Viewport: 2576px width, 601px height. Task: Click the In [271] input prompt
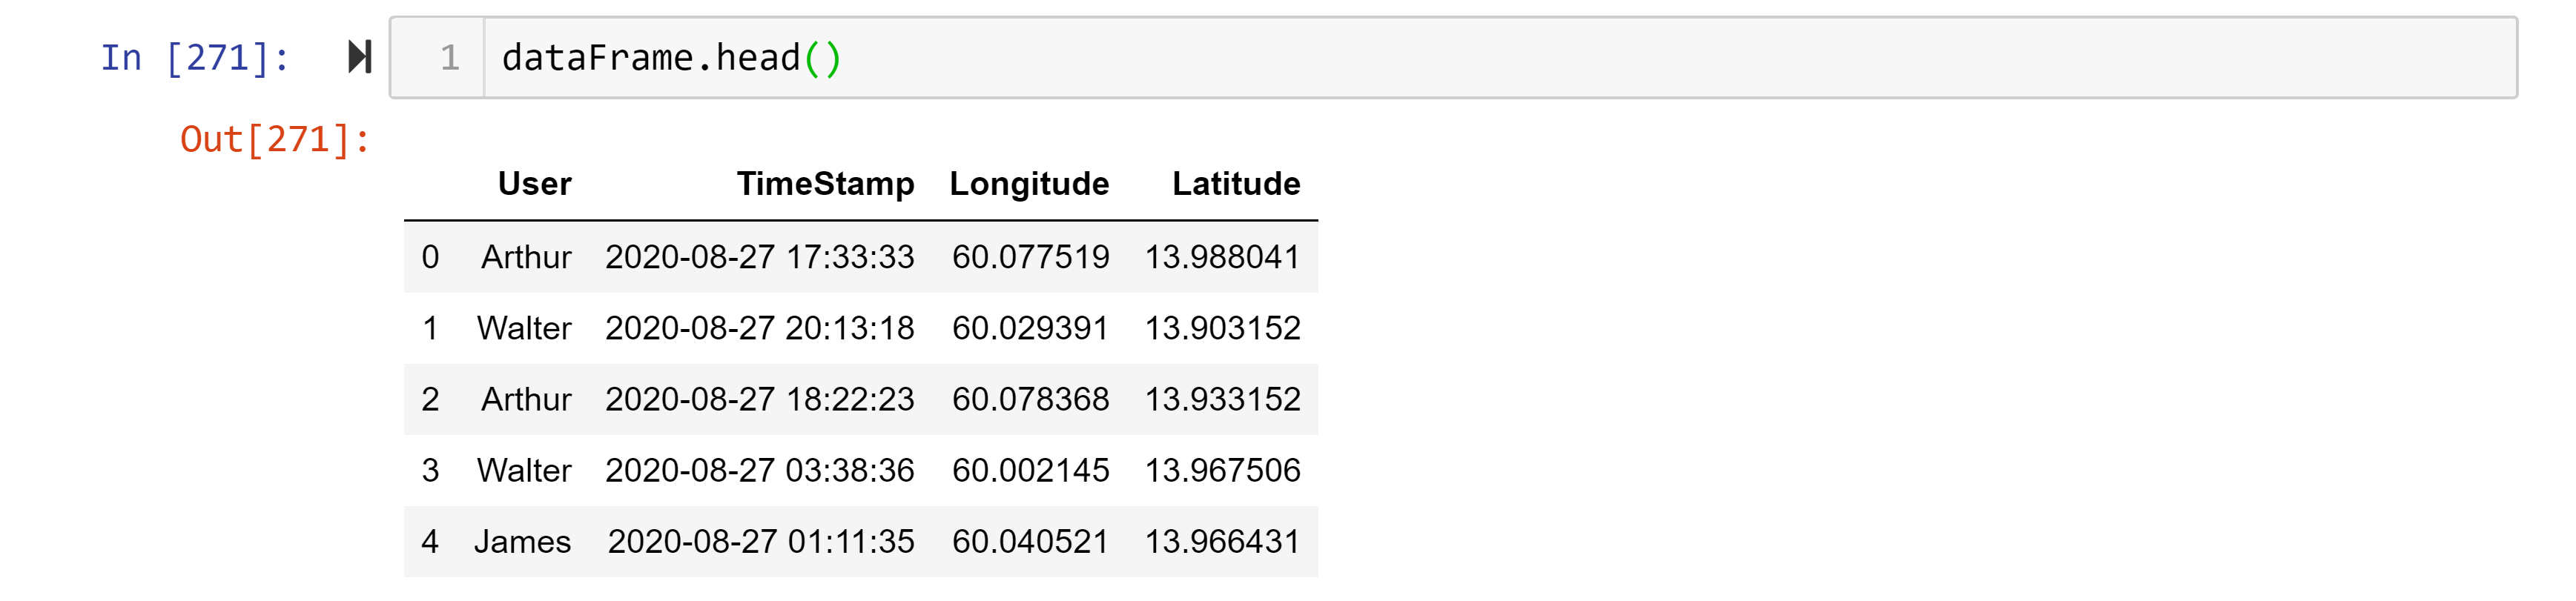tap(195, 58)
